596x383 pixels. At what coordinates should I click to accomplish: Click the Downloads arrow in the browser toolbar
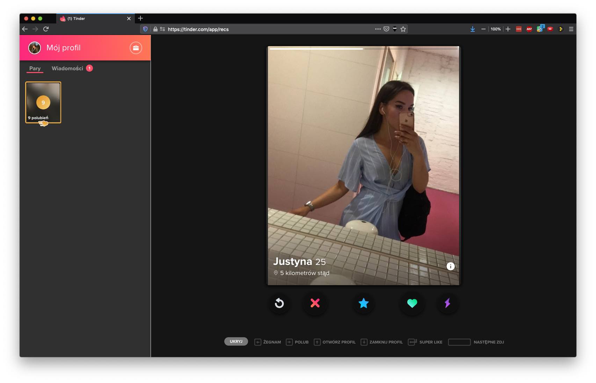click(x=472, y=29)
